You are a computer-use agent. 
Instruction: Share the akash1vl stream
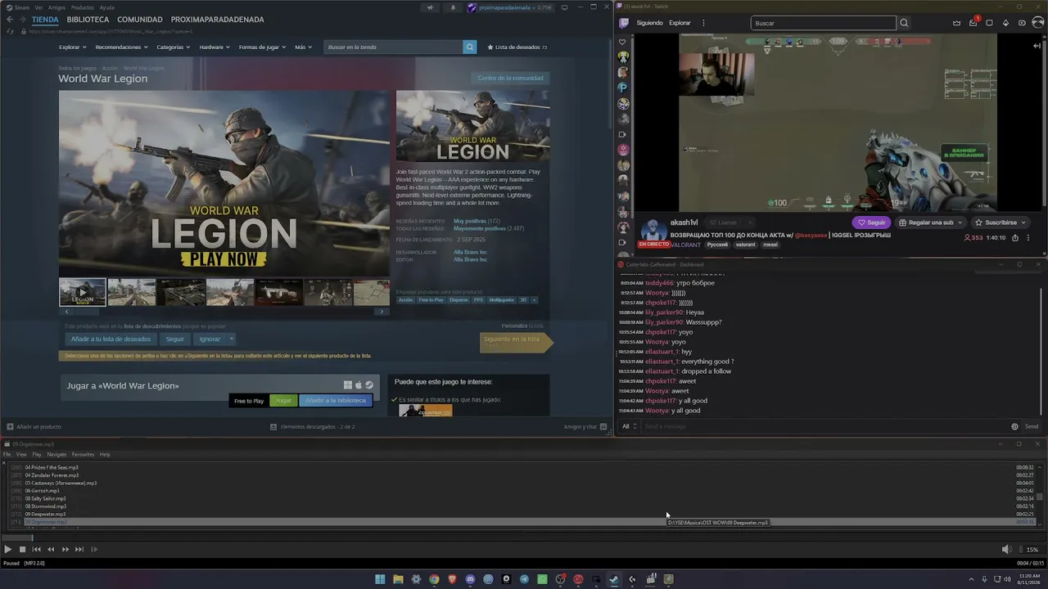1015,238
